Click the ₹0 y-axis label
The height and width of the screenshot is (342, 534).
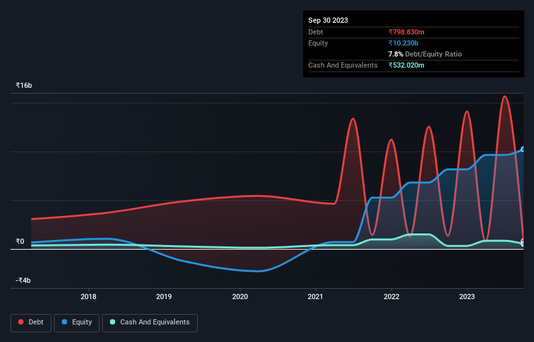tap(20, 242)
